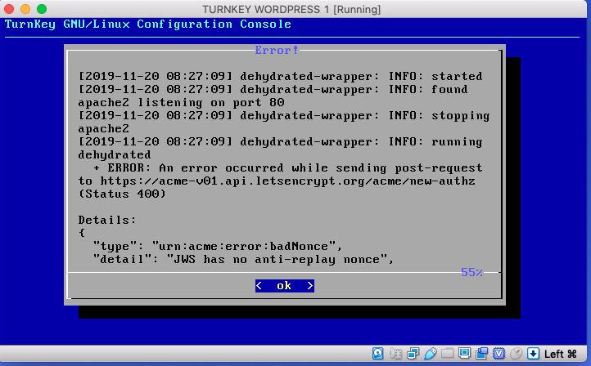Click the USB devices icon
Image resolution: width=591 pixels, height=366 pixels.
pyautogui.click(x=430, y=354)
